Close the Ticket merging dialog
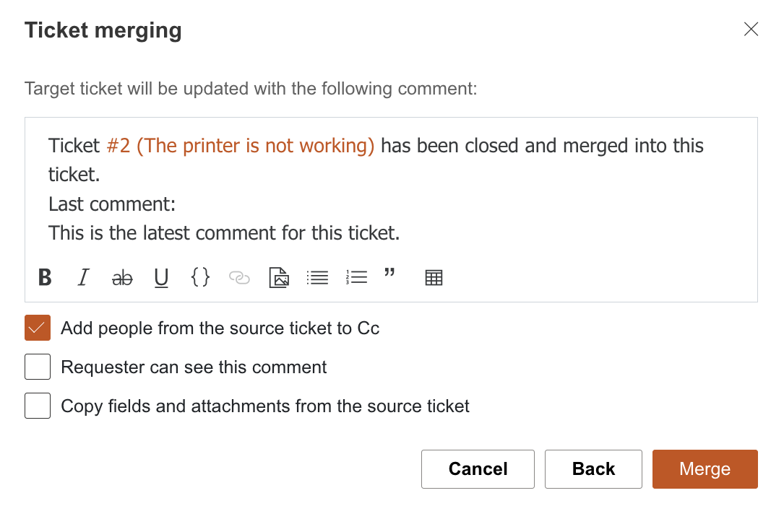 point(751,30)
